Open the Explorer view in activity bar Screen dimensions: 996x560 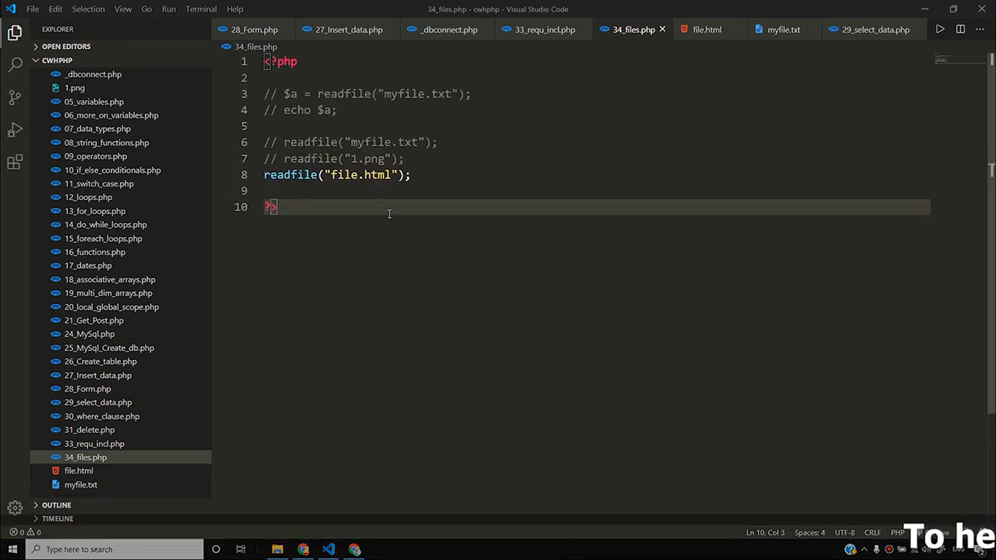coord(15,33)
